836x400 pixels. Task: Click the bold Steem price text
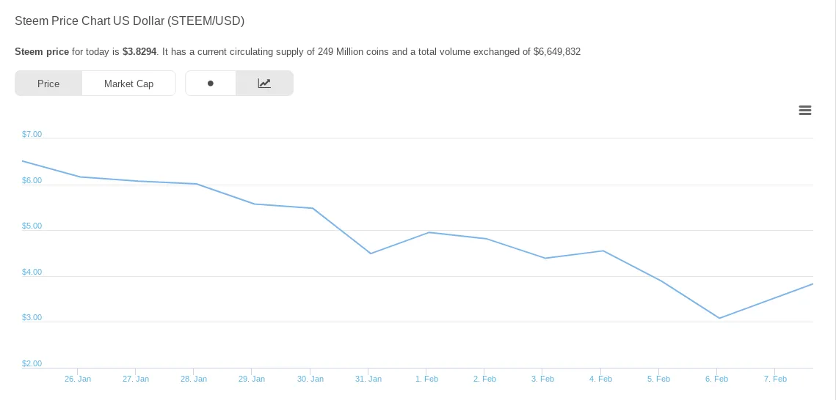(x=42, y=52)
